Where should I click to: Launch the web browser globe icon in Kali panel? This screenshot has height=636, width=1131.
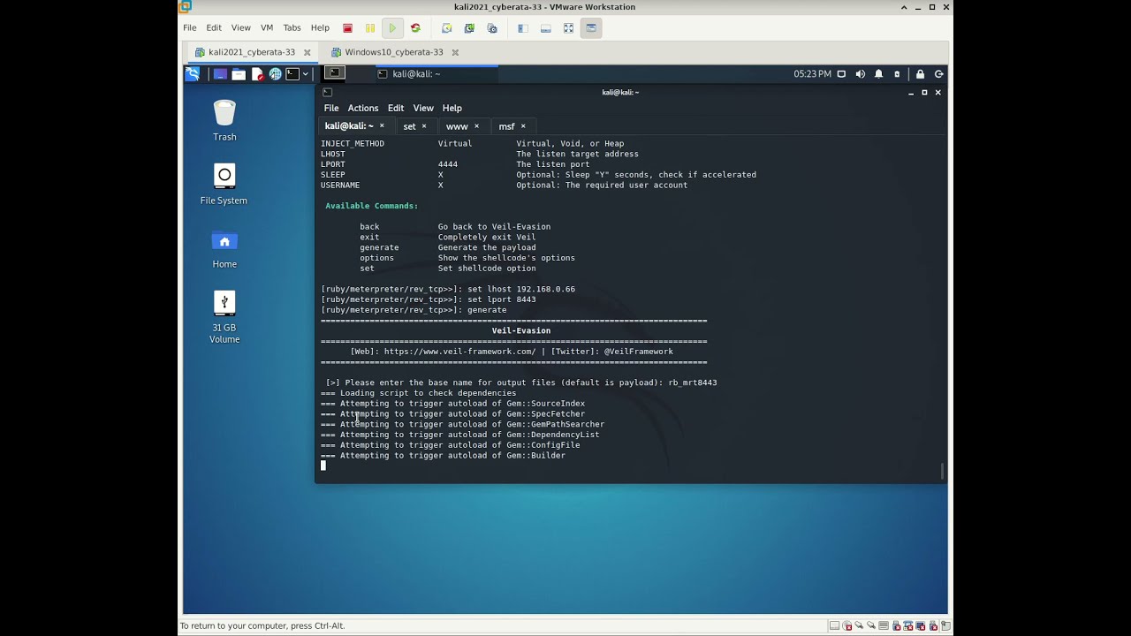275,74
